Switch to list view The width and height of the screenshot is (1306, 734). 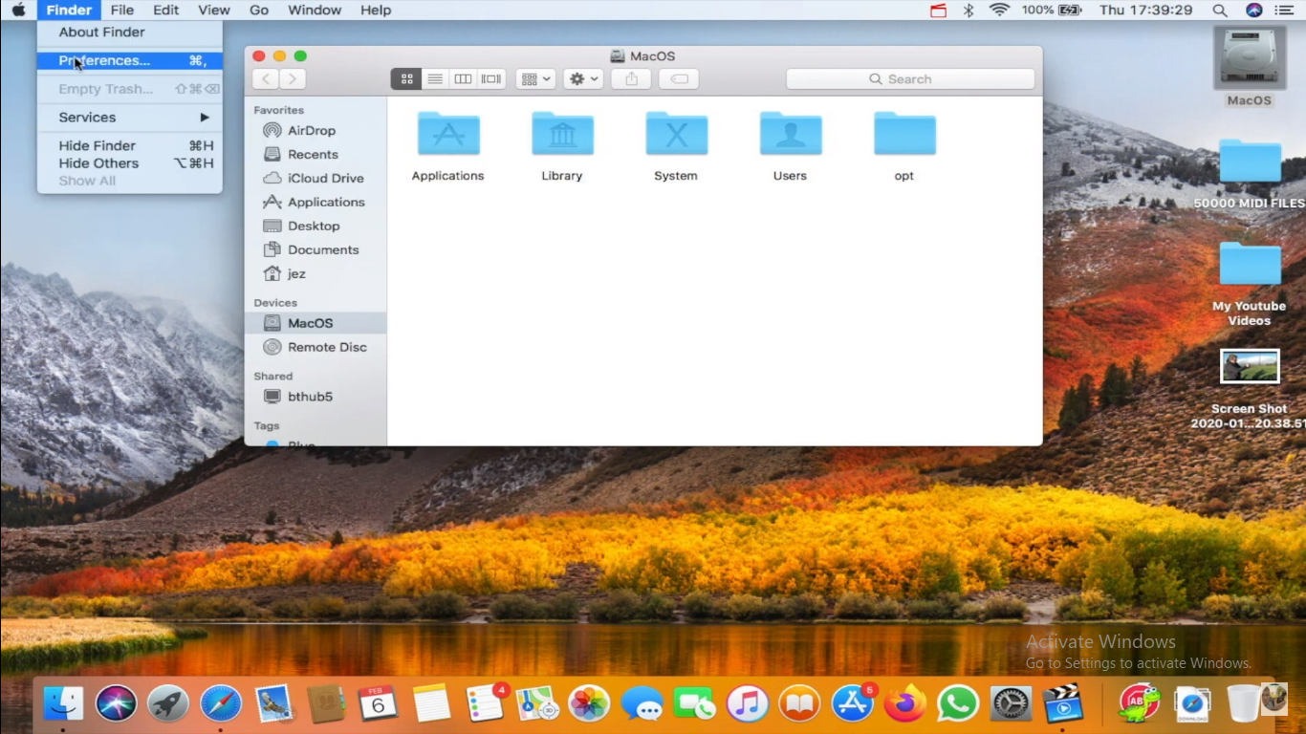click(435, 79)
